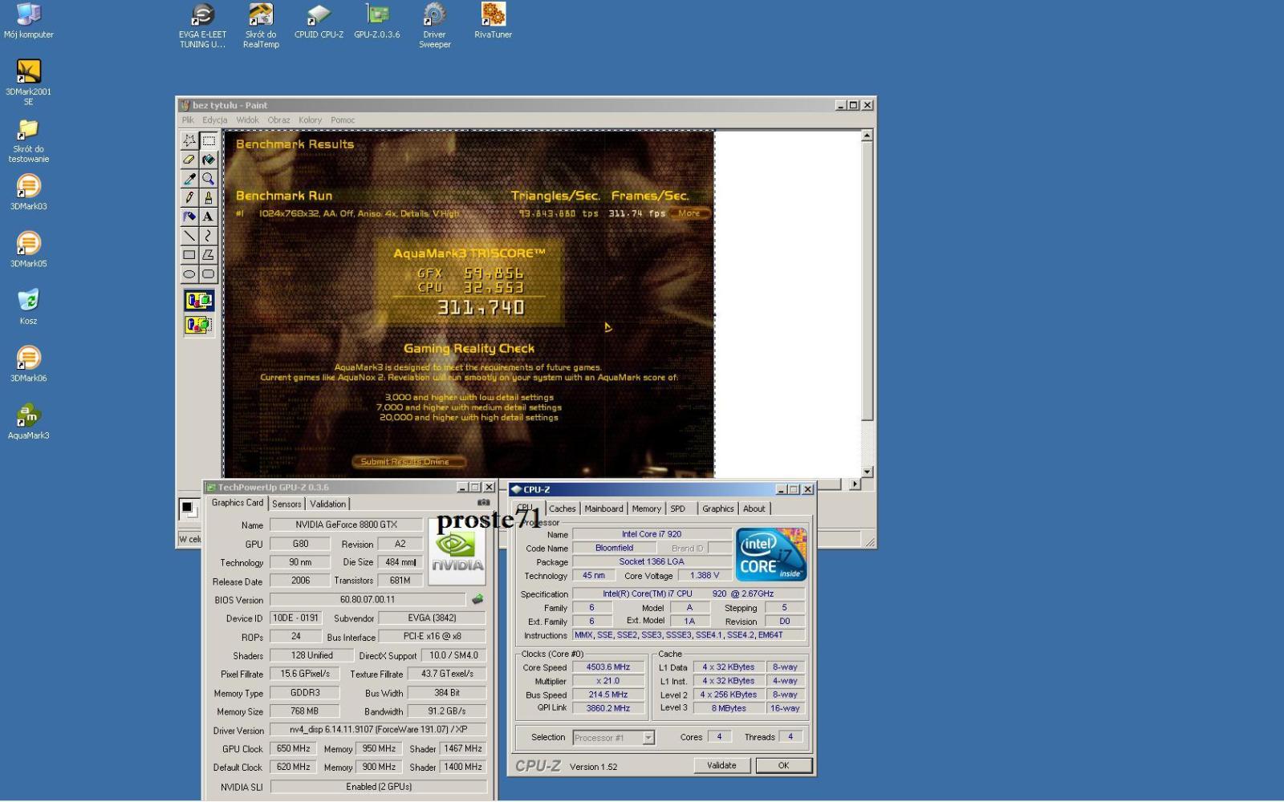Open the Edycja menu in Paint
Viewport: 1284px width, 802px height.
[x=214, y=120]
